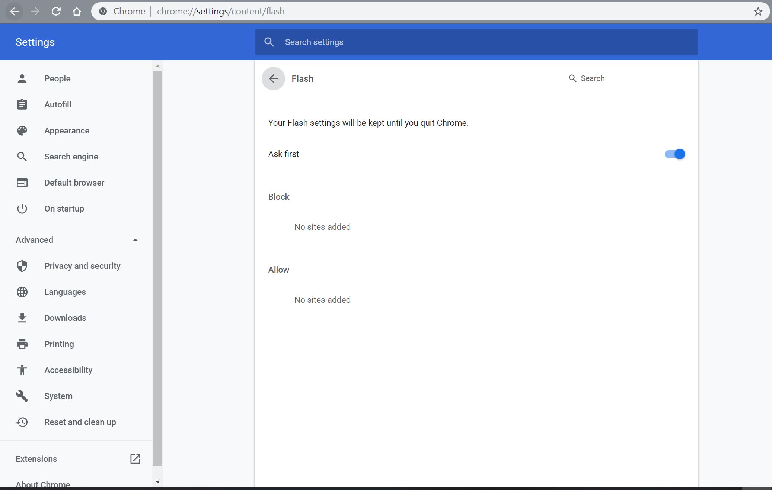
Task: Select the Printing printer icon
Action: click(22, 344)
